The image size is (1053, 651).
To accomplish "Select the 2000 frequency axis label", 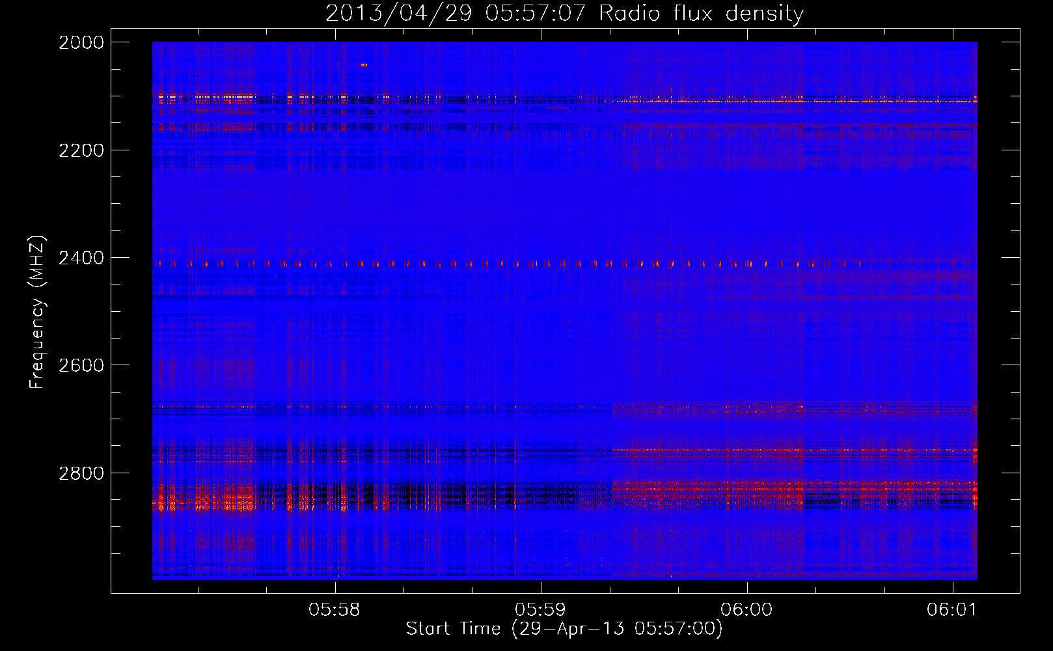I will [x=81, y=42].
